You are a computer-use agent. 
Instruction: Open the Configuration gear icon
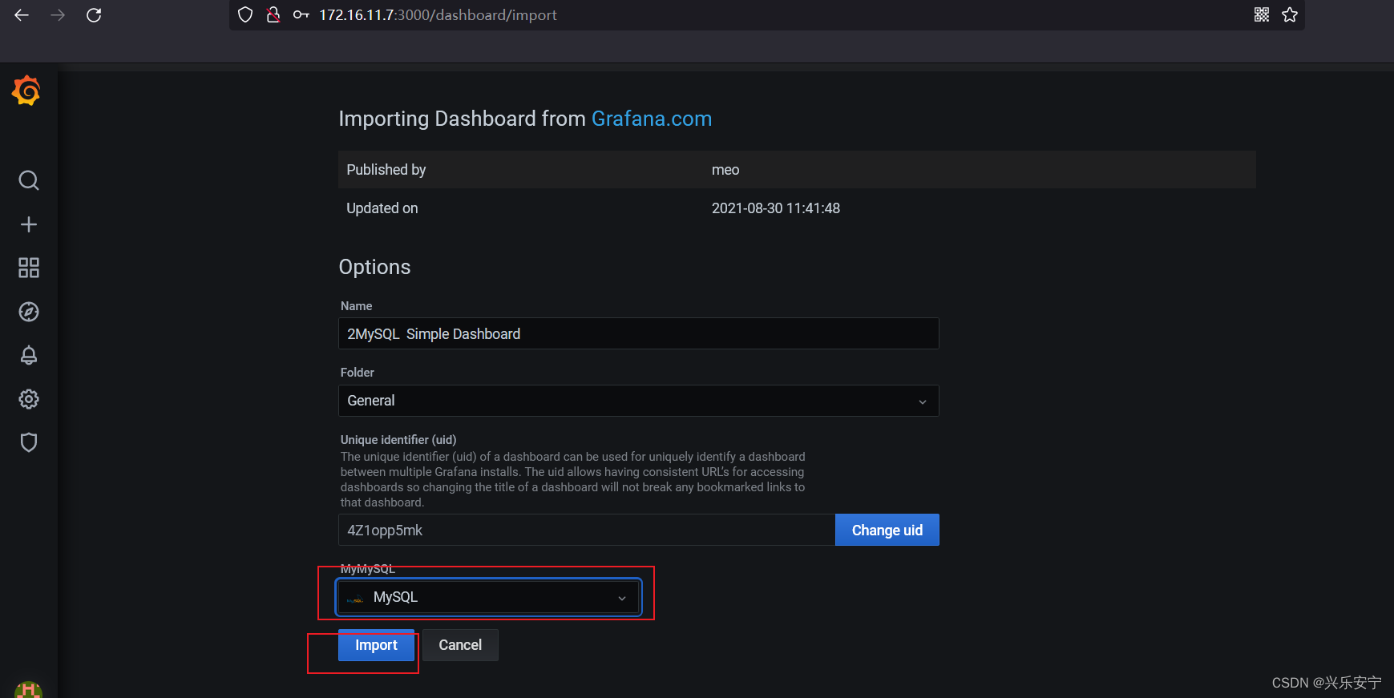point(29,399)
